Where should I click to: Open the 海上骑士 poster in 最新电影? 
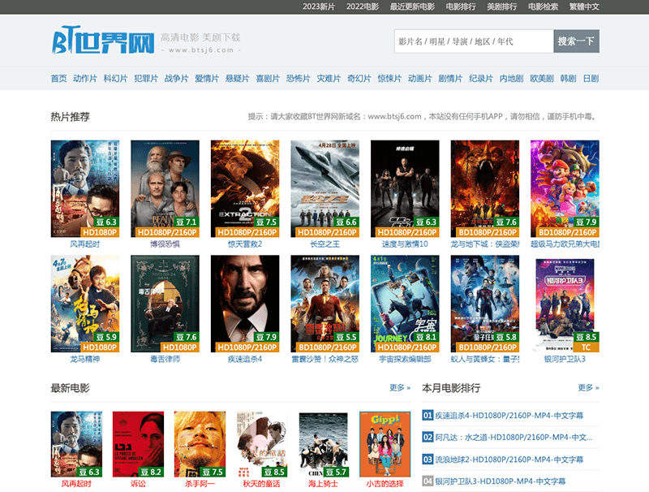323,444
